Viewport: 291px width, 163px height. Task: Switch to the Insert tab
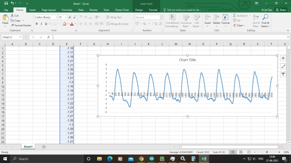(32, 10)
